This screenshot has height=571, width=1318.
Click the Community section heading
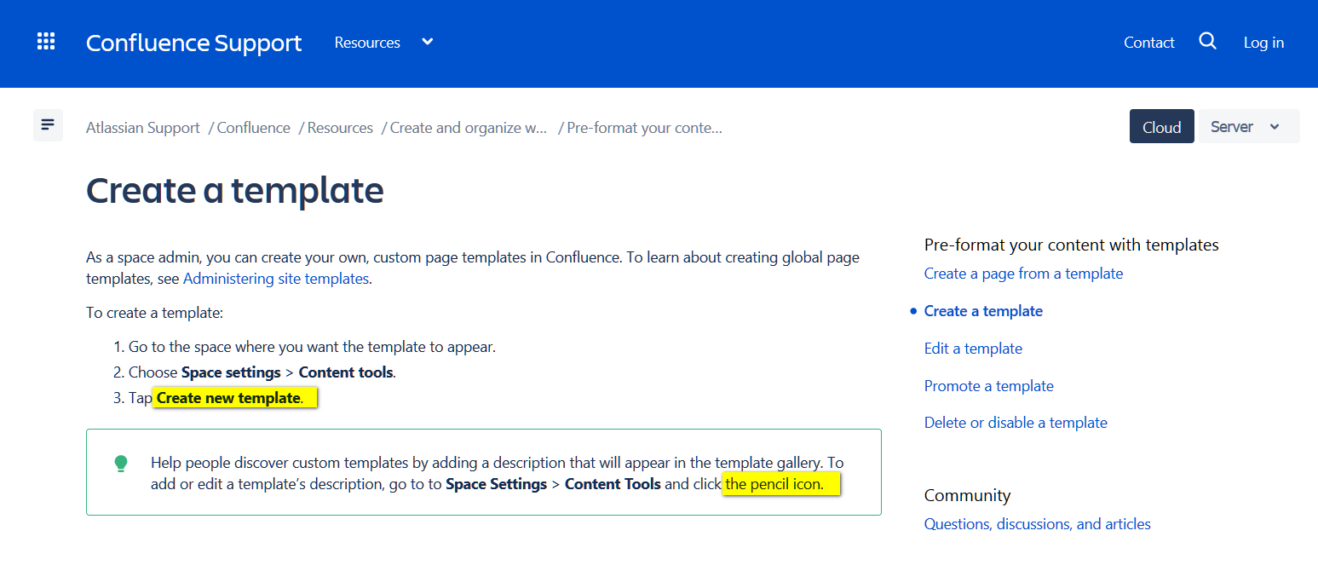pos(967,495)
